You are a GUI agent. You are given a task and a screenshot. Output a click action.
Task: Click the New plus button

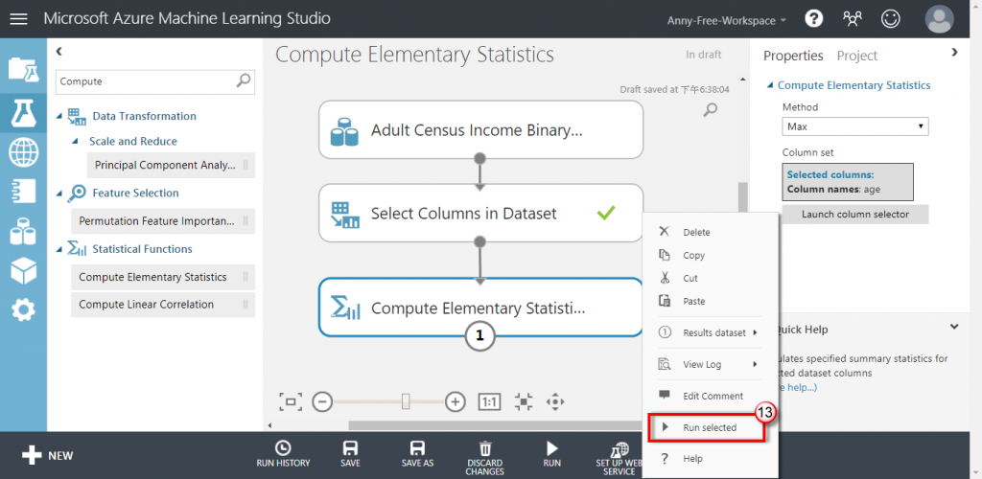47,455
